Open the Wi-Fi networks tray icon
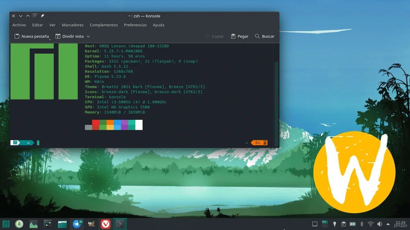This screenshot has width=410, height=230. 371,224
